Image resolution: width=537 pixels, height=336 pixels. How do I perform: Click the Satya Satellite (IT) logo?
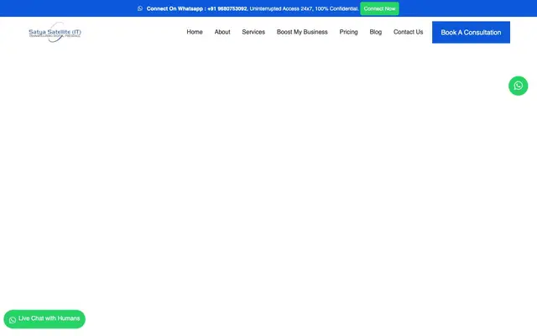(55, 32)
